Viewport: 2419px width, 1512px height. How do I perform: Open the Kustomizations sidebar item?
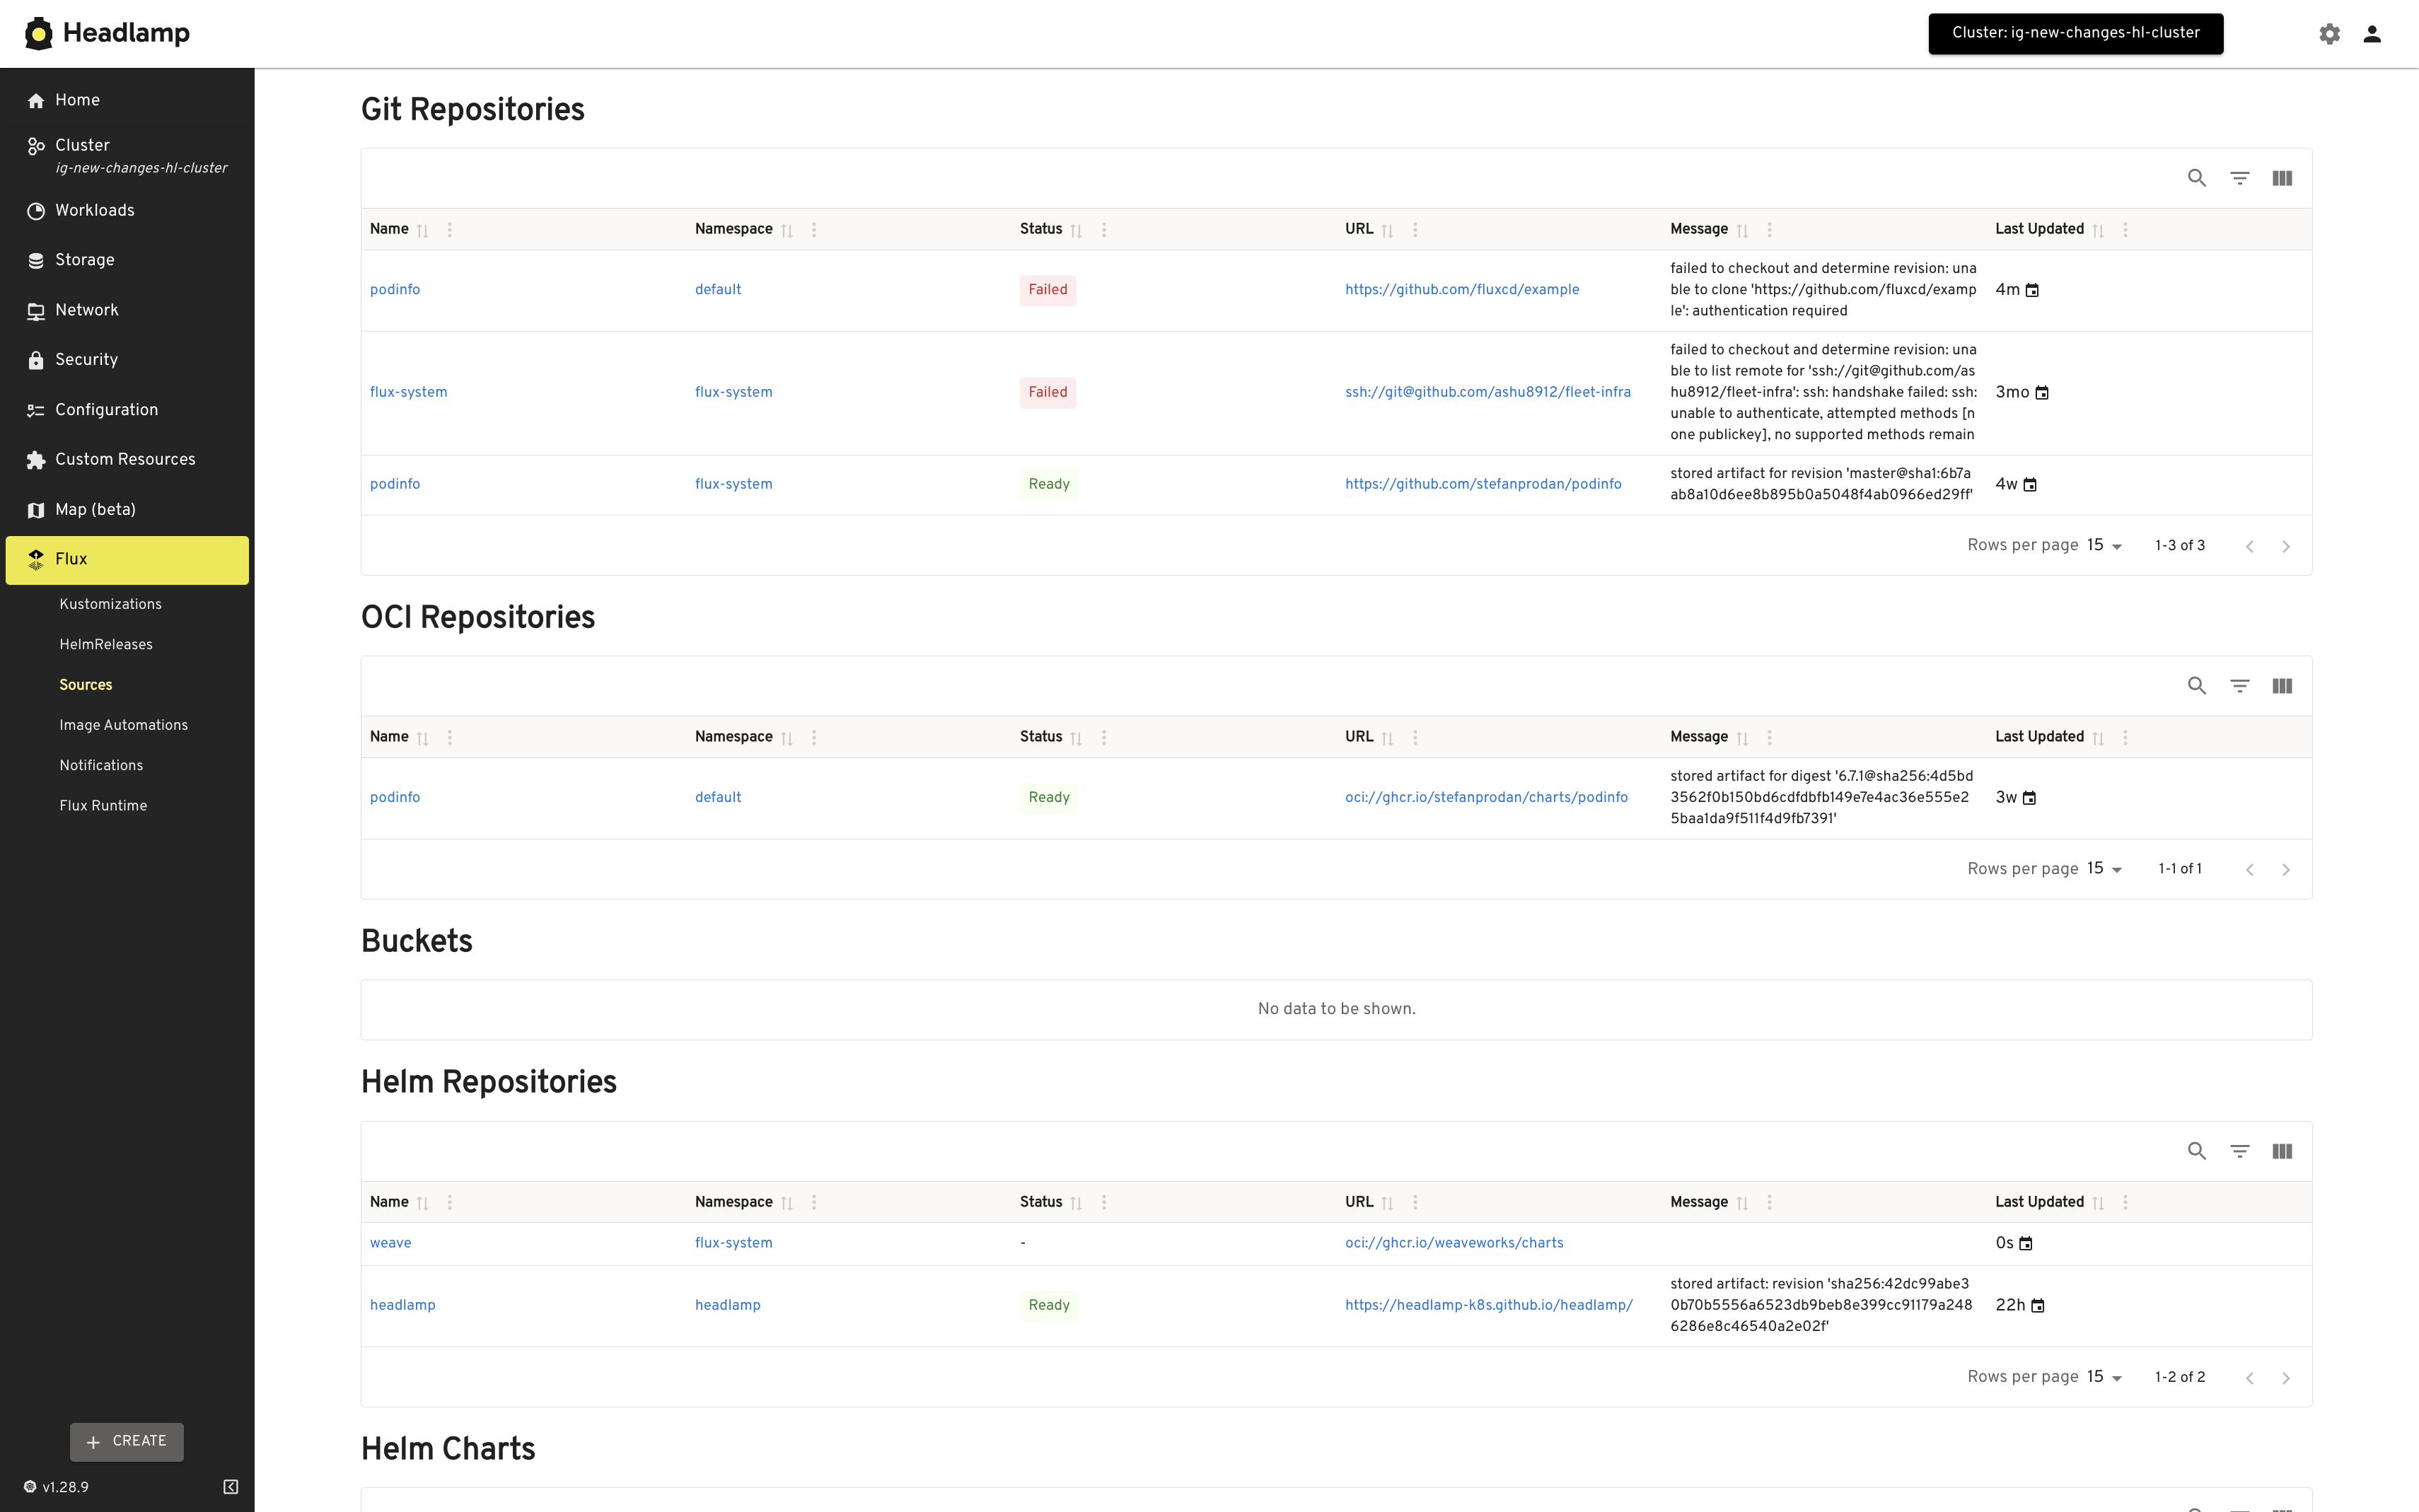point(110,604)
